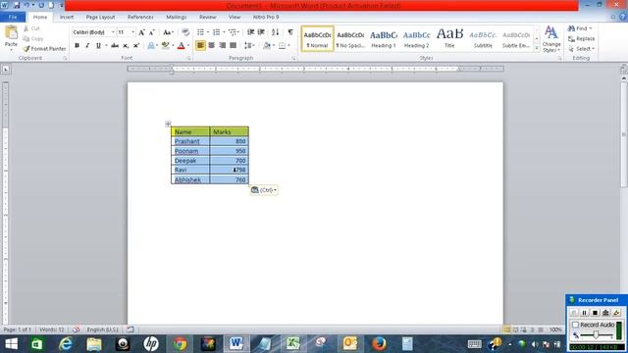Expand the Styles gallery More arrow
Viewport: 628px width, 353px height.
pyautogui.click(x=537, y=48)
